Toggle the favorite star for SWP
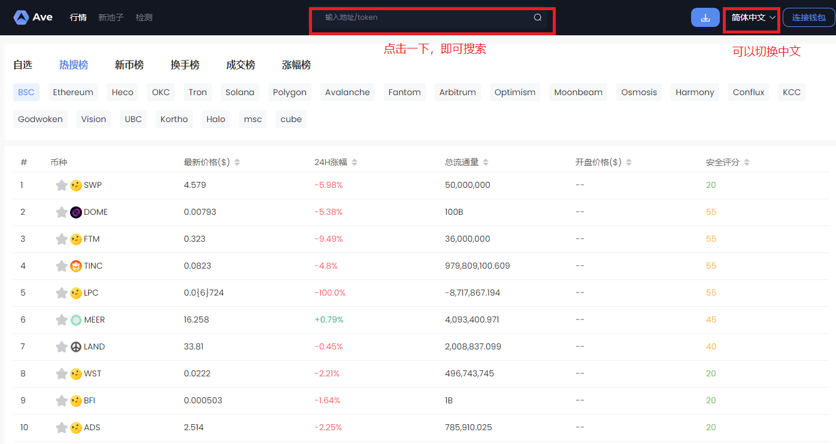The width and height of the screenshot is (836, 444). [x=62, y=185]
